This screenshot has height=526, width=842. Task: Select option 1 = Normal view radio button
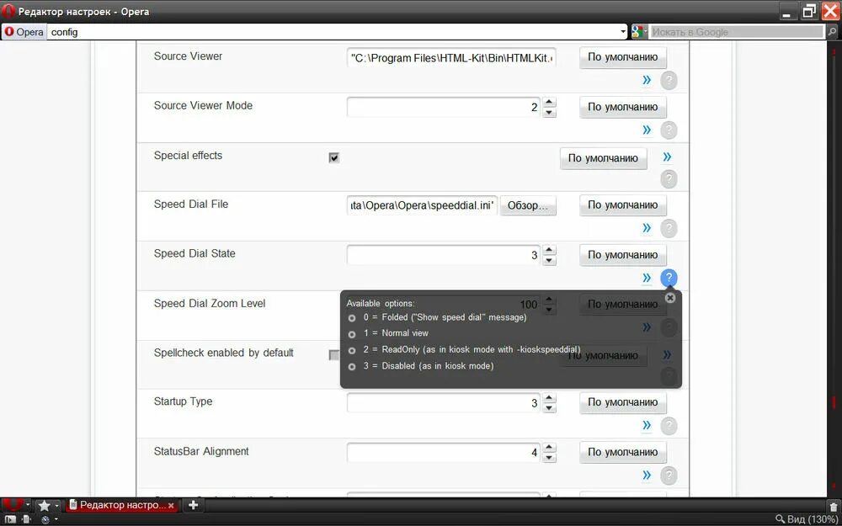[x=352, y=334]
